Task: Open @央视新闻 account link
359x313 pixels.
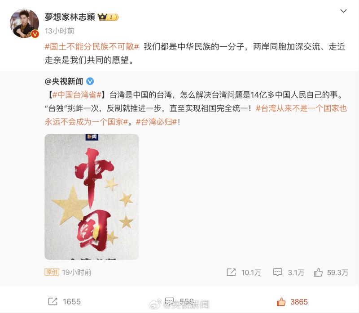Action: click(64, 81)
